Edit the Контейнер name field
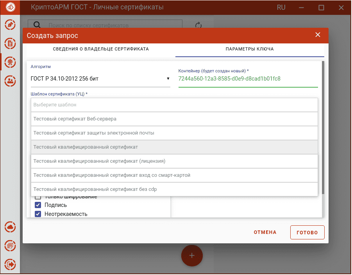 click(248, 79)
